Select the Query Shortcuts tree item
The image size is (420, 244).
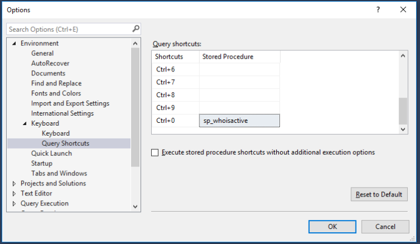pos(65,143)
